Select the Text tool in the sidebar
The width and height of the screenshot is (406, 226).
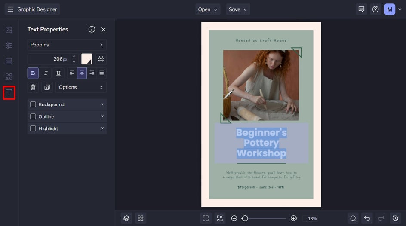click(x=9, y=92)
